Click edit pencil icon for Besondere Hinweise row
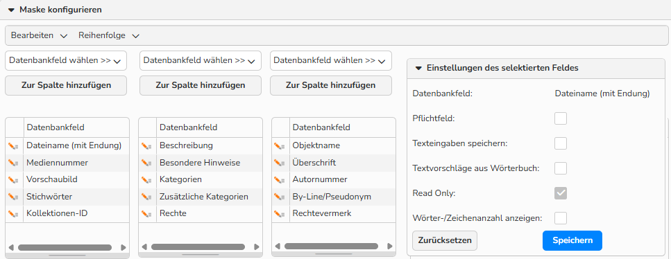671x259 pixels. click(146, 163)
